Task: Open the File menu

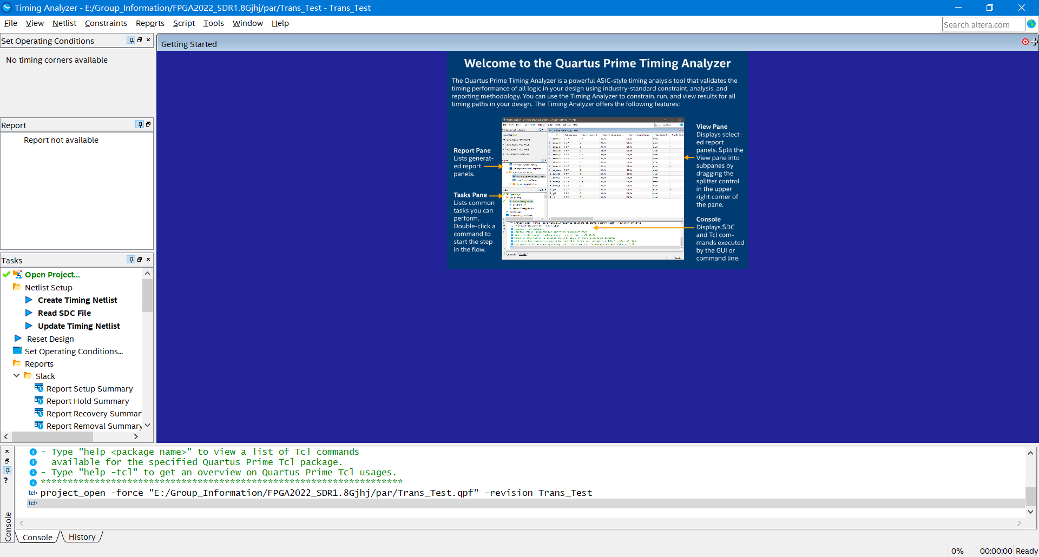Action: click(x=11, y=23)
